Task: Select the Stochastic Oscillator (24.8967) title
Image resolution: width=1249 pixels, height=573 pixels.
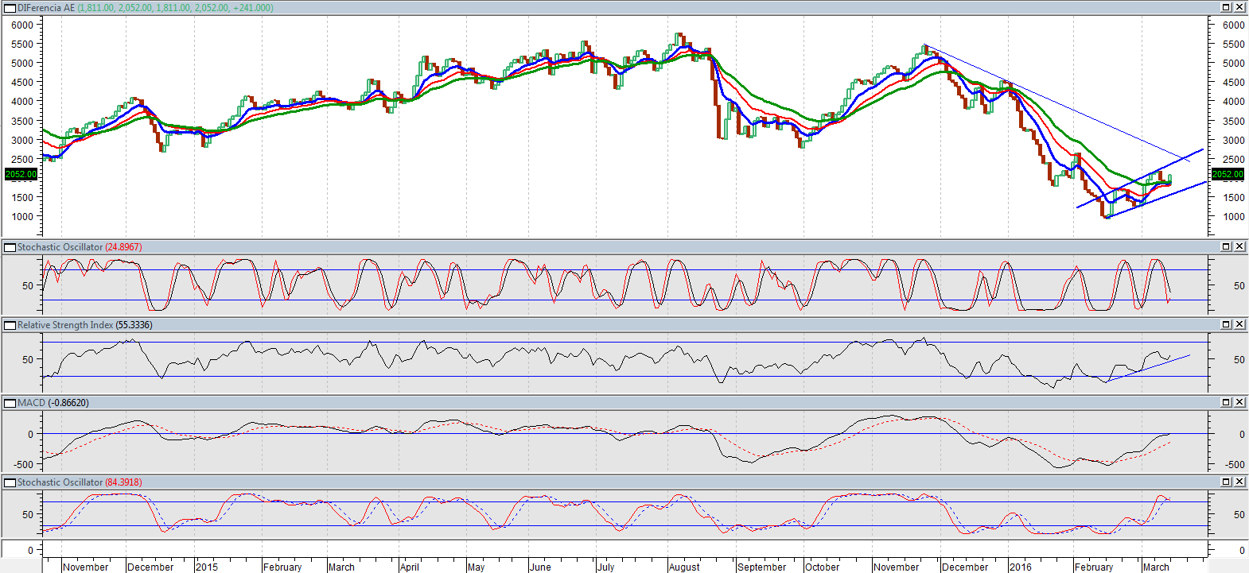Action: pos(80,247)
